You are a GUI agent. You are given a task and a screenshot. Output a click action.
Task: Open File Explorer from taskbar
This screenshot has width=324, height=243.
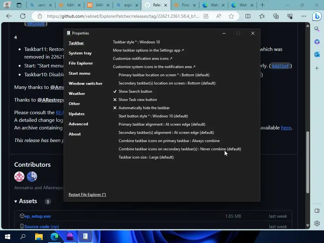39,236
